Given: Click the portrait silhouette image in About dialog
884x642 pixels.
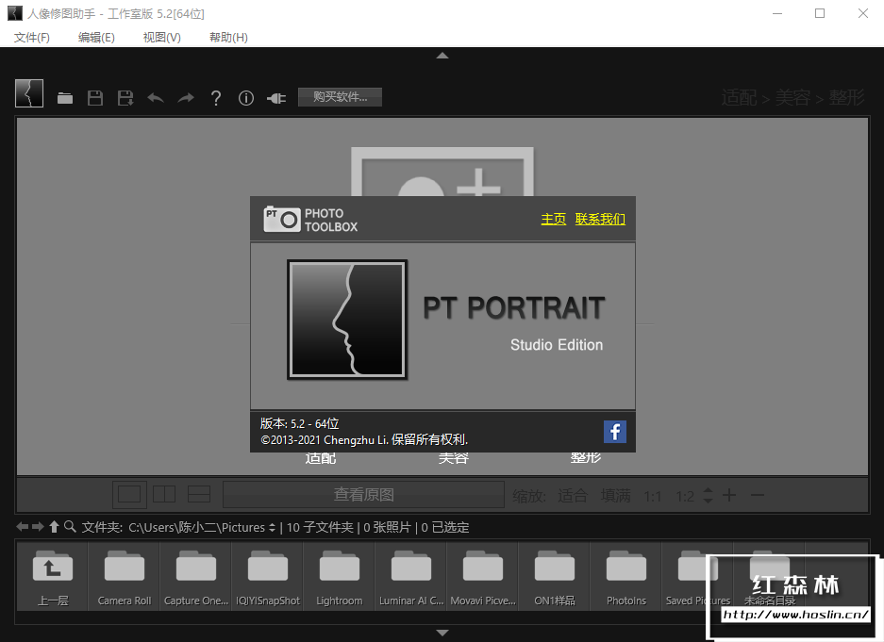Looking at the screenshot, I should (347, 320).
